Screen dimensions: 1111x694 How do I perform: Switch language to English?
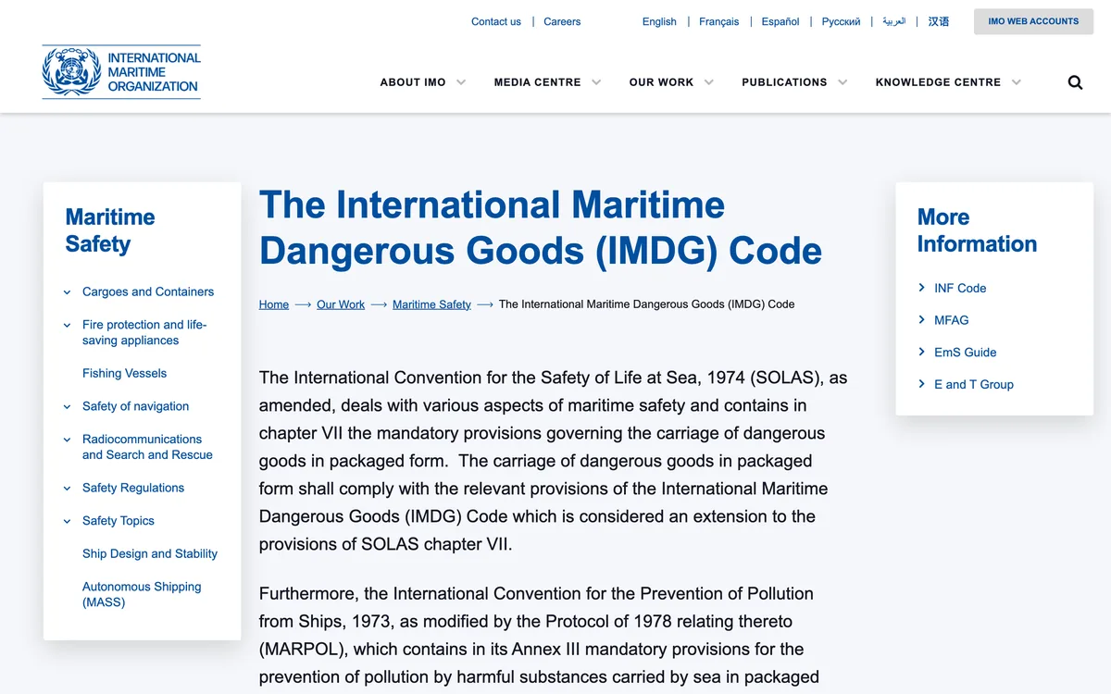pyautogui.click(x=659, y=21)
